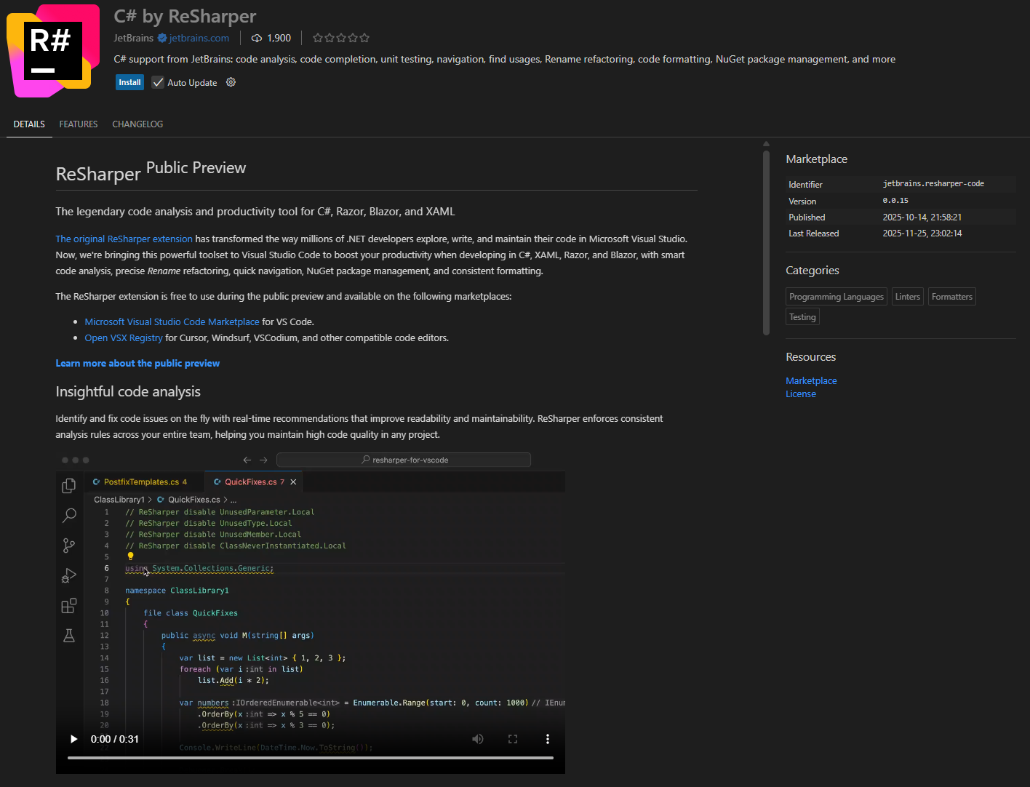Open the extension settings gear
Screen dimensions: 1030x787
point(231,82)
